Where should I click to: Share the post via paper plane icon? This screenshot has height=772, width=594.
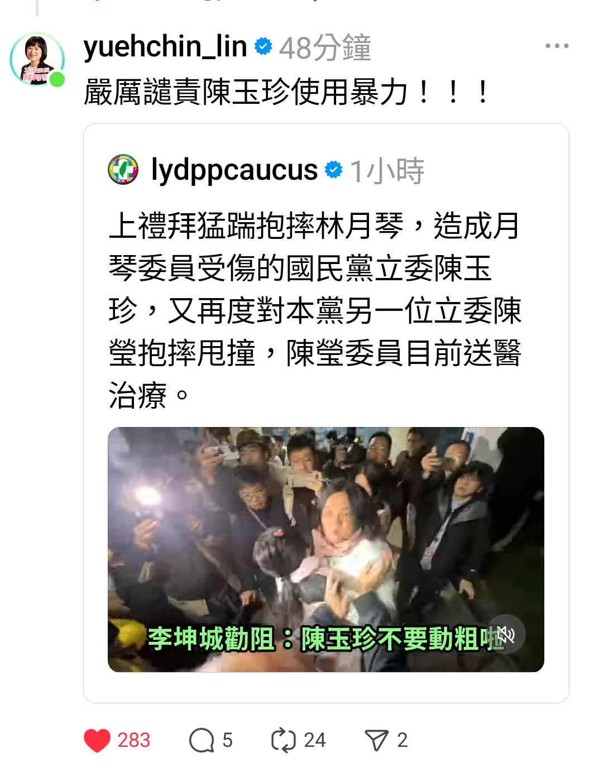(376, 741)
